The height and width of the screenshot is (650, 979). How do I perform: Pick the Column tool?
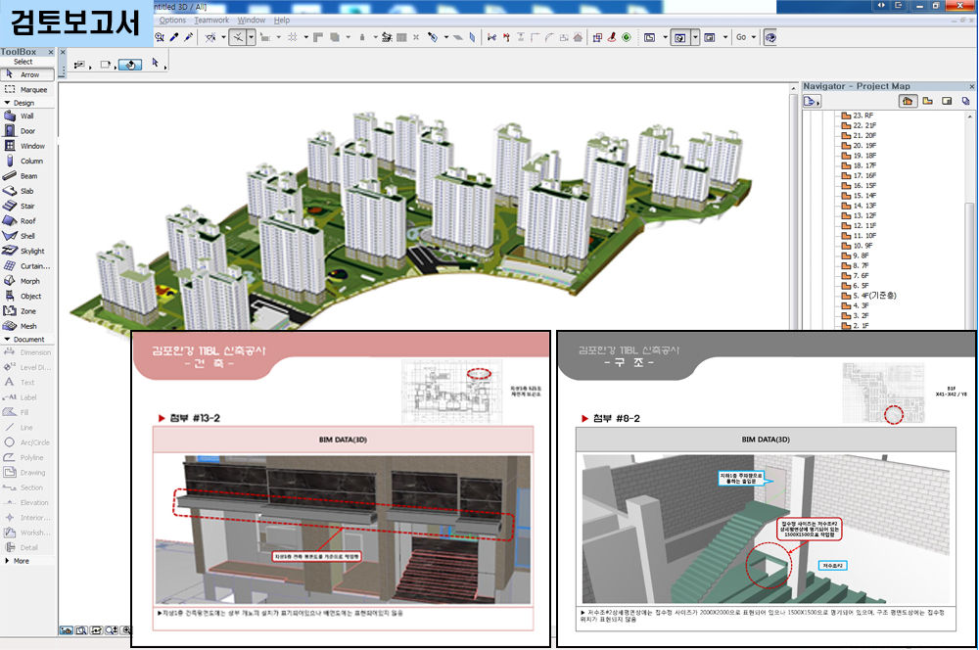27,162
